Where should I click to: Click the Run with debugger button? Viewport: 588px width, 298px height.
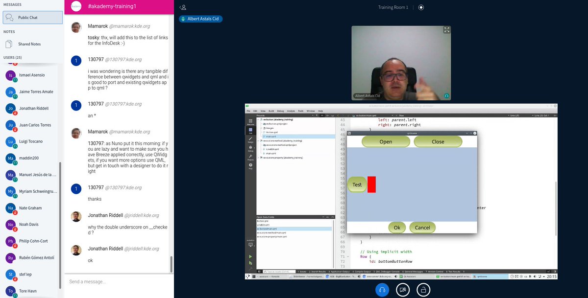[250, 263]
